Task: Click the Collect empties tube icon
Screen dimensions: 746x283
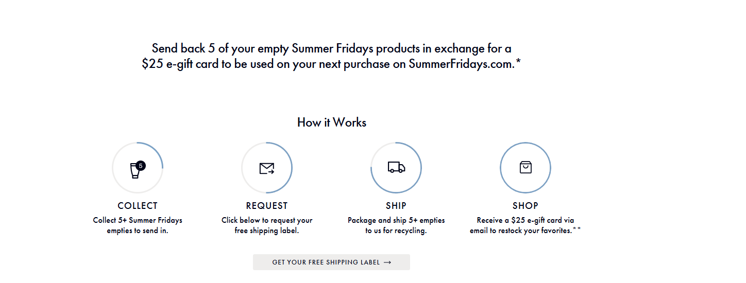Action: (x=135, y=171)
